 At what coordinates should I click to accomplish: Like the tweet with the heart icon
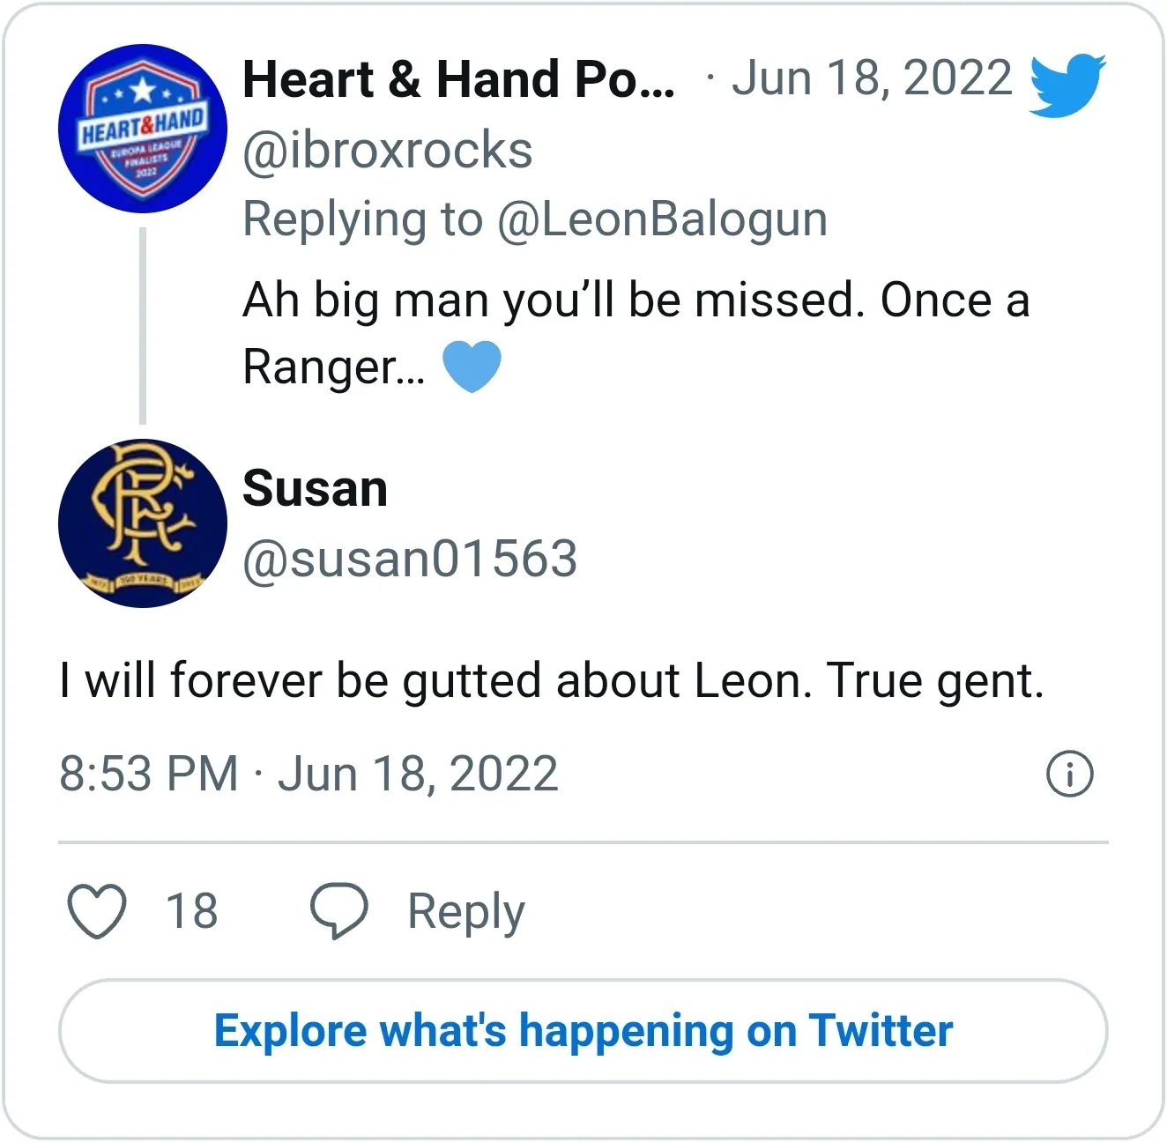pos(97,911)
